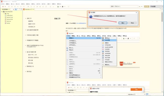The width and height of the screenshot is (164, 96).
Task: Select index.html in the project tree
Action: click(x=10, y=15)
